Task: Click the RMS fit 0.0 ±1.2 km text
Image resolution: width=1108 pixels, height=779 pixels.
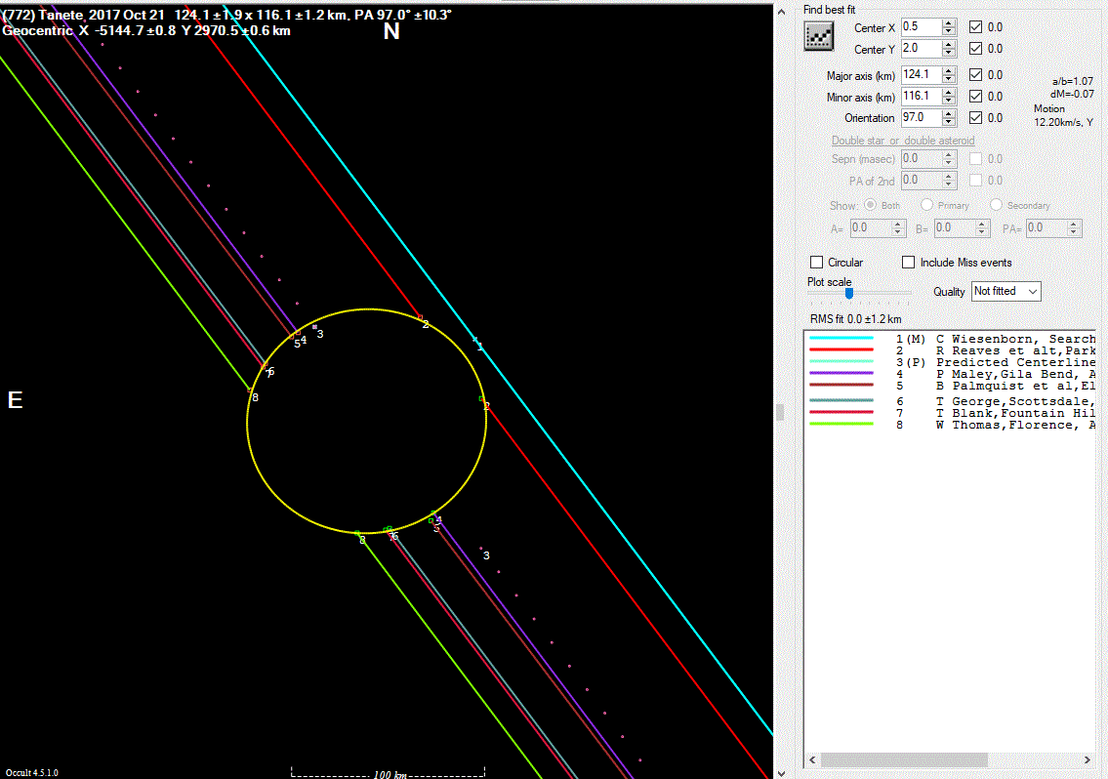Action: tap(856, 319)
